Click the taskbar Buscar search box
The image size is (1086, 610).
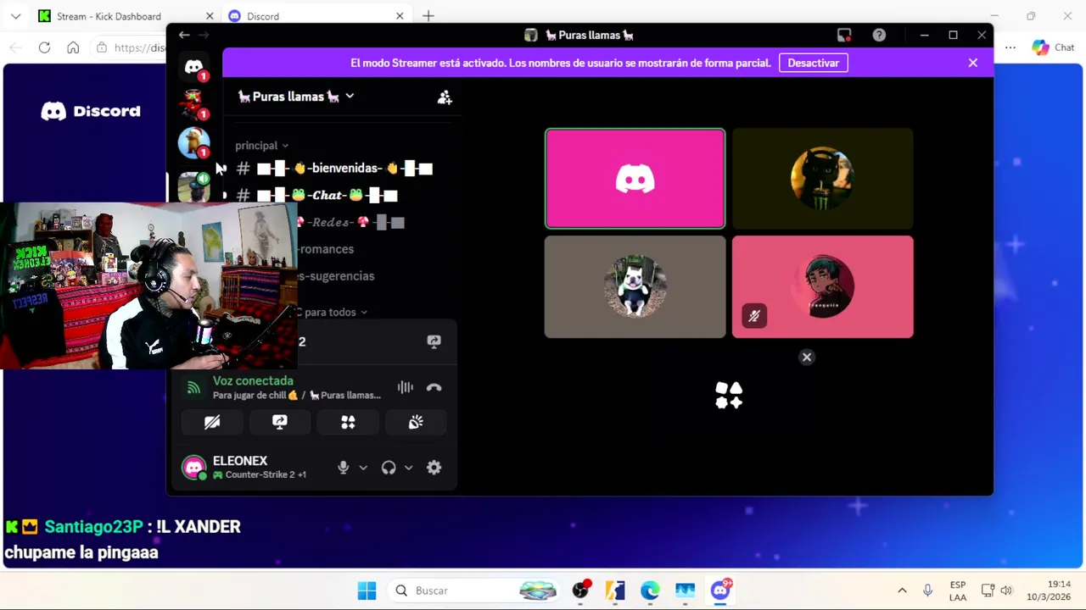[475, 591]
